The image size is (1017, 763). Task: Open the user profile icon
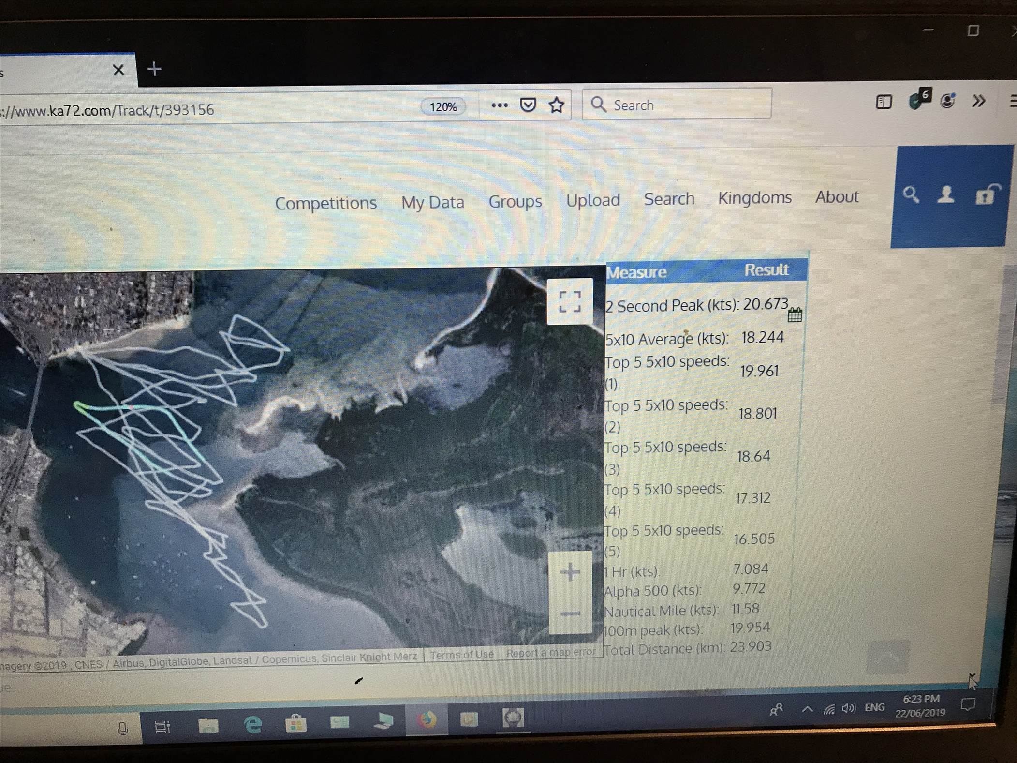pos(946,195)
